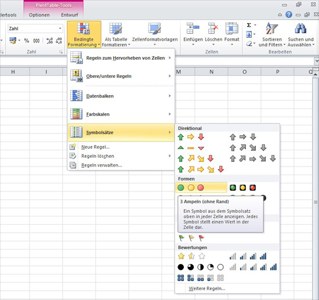Choose 3 flags icon set
The width and height of the screenshot is (319, 300).
[191, 238]
